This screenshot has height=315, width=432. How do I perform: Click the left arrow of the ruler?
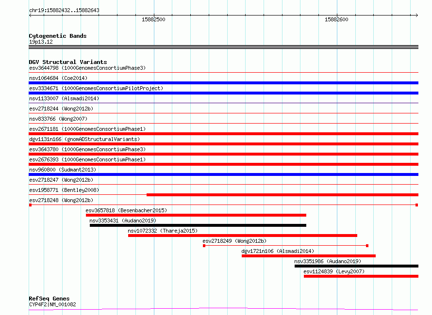[30, 16]
